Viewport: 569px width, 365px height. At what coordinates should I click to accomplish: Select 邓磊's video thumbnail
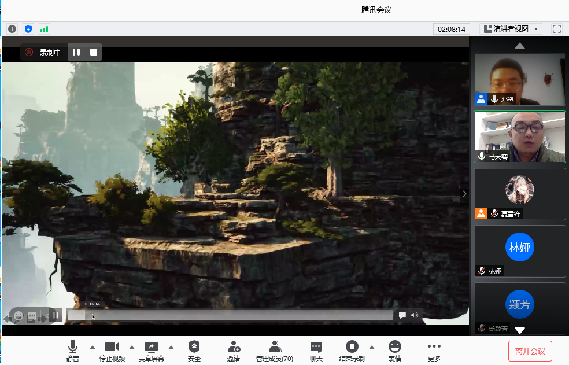point(520,80)
